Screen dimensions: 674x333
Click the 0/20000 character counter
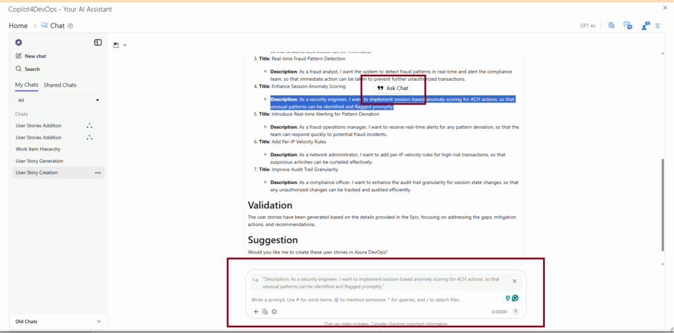pyautogui.click(x=499, y=312)
